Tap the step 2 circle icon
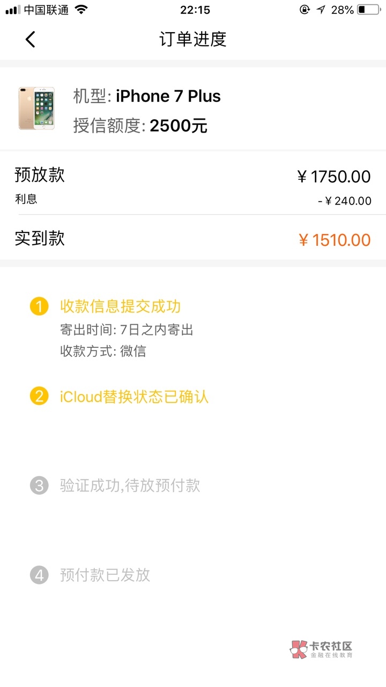386x687 pixels. pyautogui.click(x=39, y=397)
